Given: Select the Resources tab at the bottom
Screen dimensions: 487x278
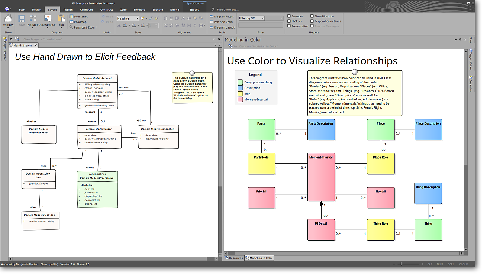Looking at the screenshot, I should click(x=234, y=258).
